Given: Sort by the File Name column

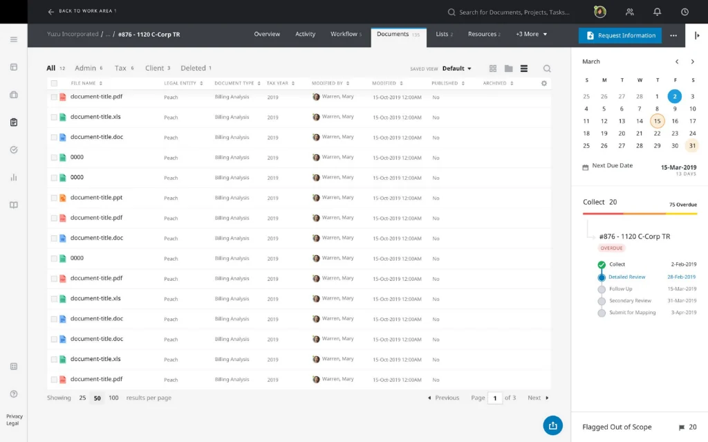Looking at the screenshot, I should [86, 83].
